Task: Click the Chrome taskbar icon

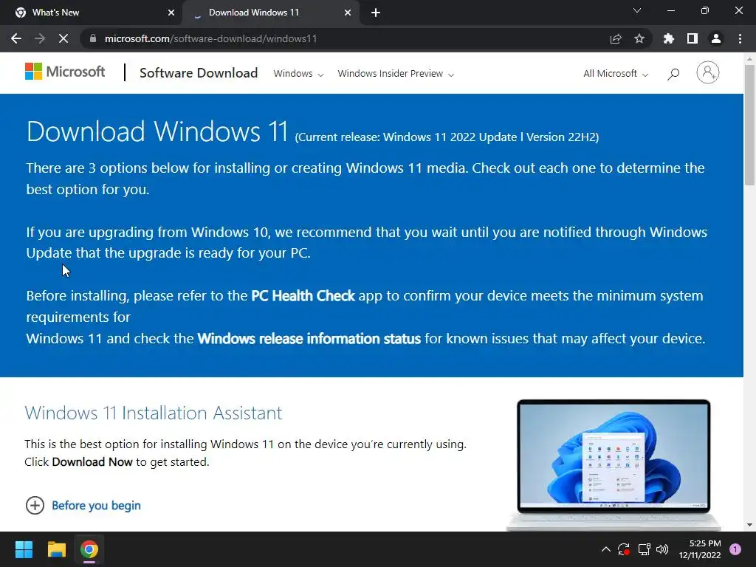Action: pos(89,549)
